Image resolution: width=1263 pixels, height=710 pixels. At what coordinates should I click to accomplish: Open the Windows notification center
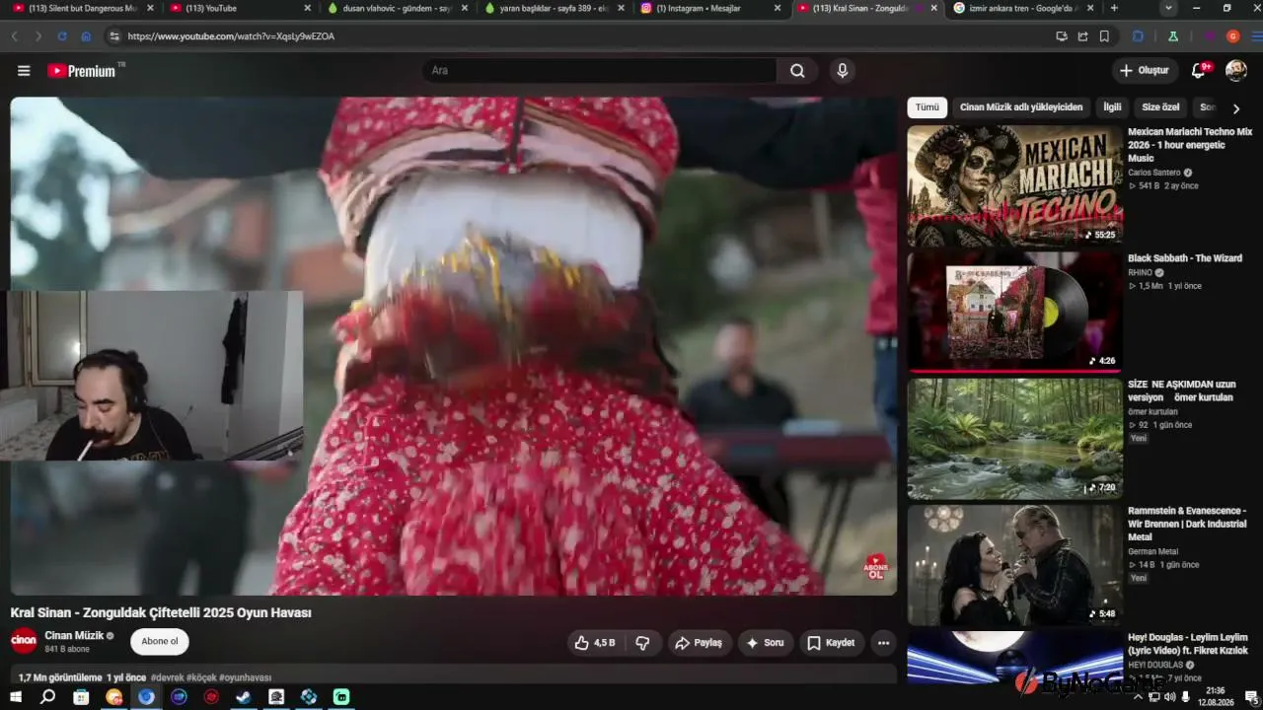coord(1251,696)
